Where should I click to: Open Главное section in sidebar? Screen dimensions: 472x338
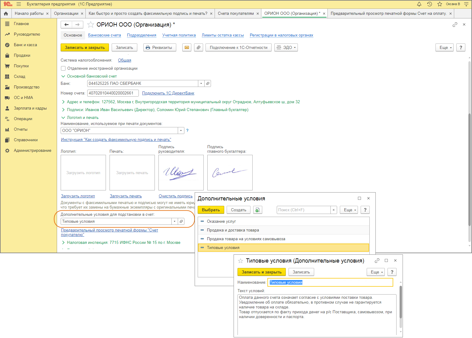(x=21, y=24)
